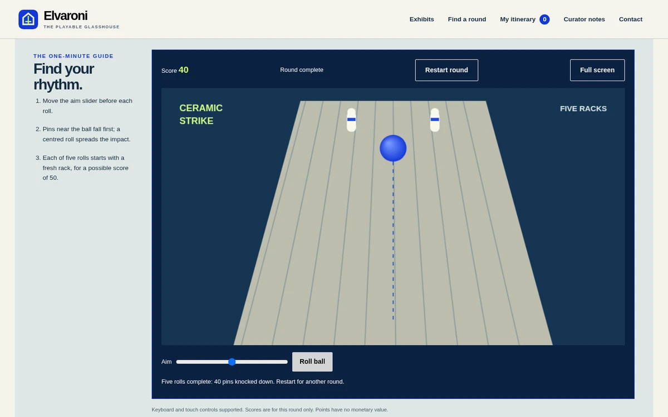The height and width of the screenshot is (417, 668).
Task: Open Curator notes page
Action: (584, 19)
